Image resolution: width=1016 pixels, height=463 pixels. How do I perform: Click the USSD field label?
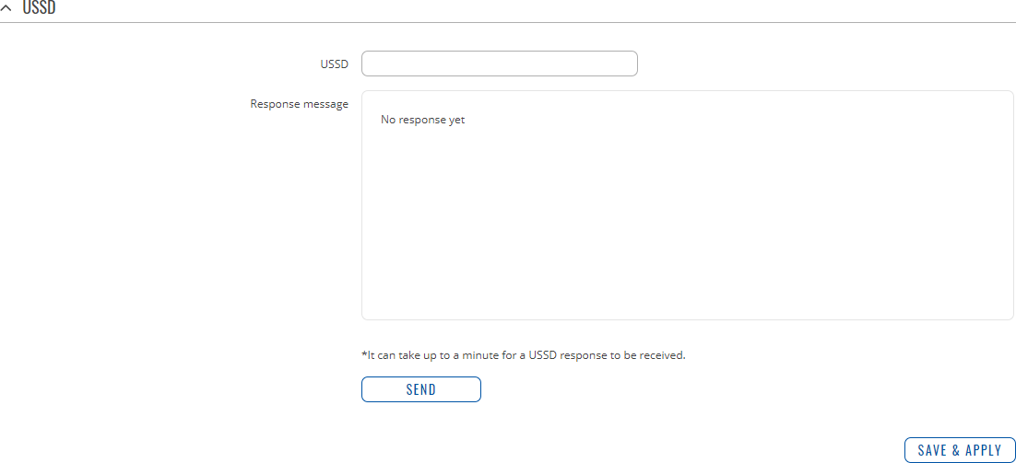point(334,64)
